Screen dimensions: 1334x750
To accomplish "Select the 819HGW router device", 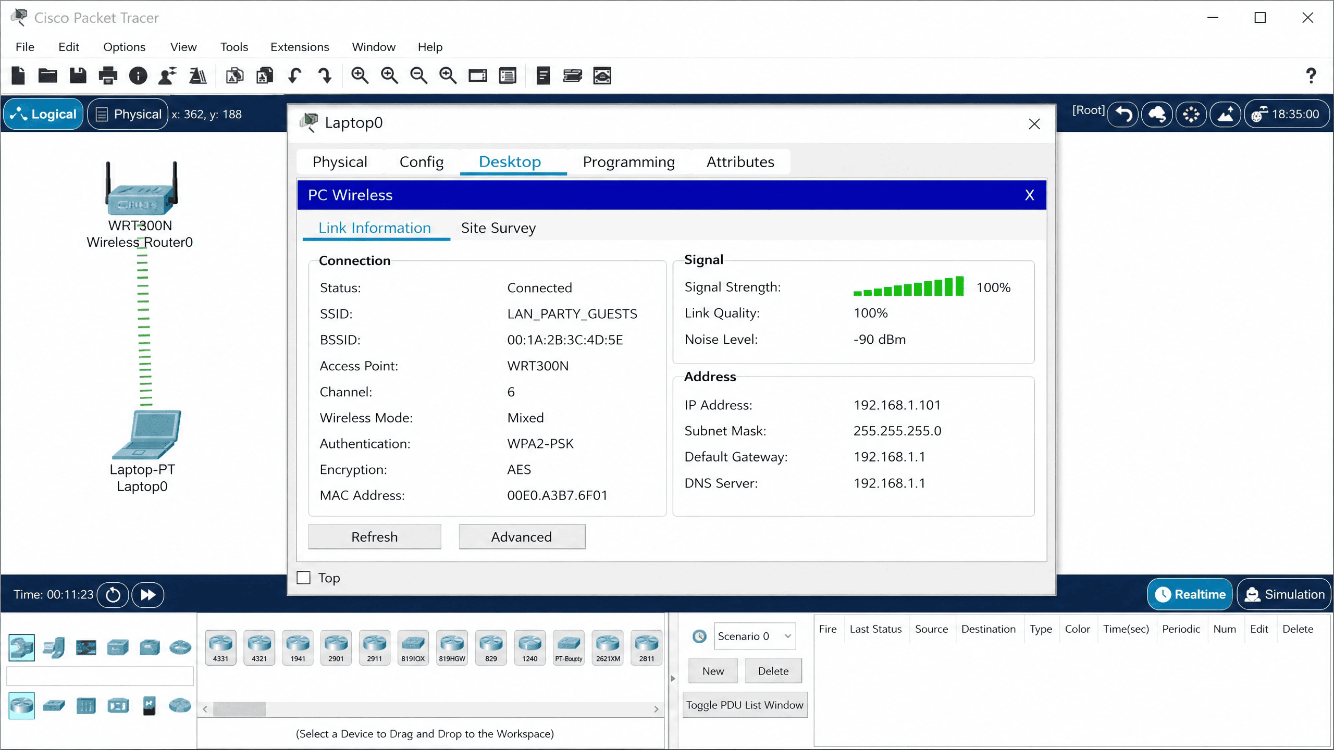I will (452, 647).
